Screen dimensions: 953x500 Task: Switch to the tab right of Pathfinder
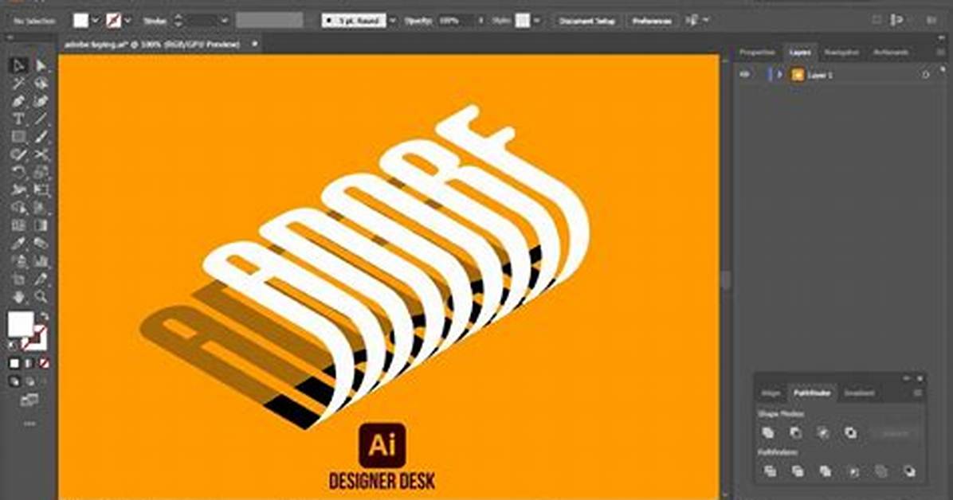(860, 393)
